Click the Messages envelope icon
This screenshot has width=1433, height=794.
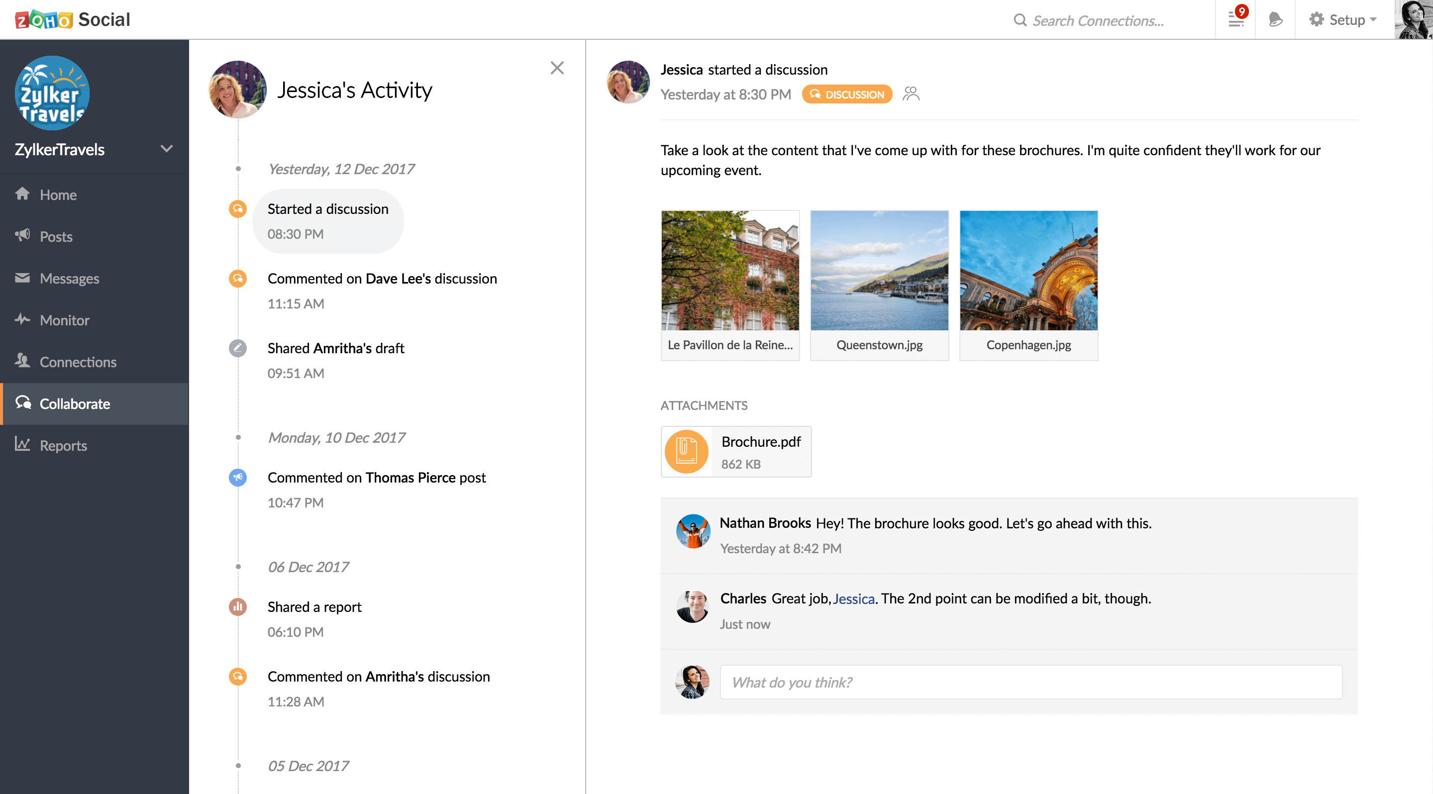pos(22,278)
